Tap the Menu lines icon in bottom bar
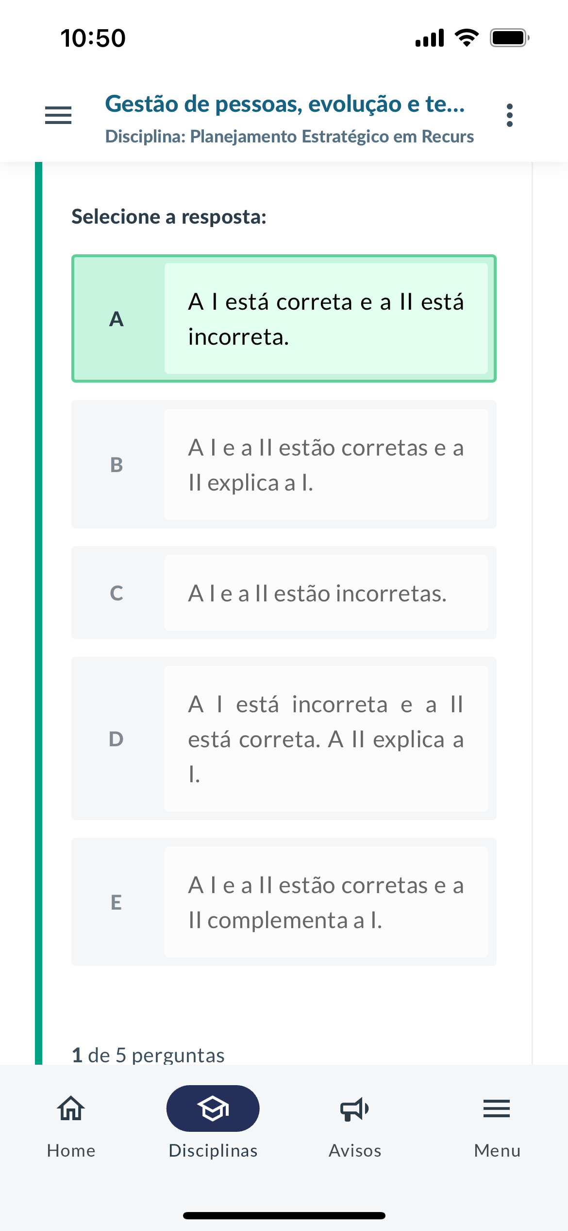The width and height of the screenshot is (568, 1231). click(497, 1108)
